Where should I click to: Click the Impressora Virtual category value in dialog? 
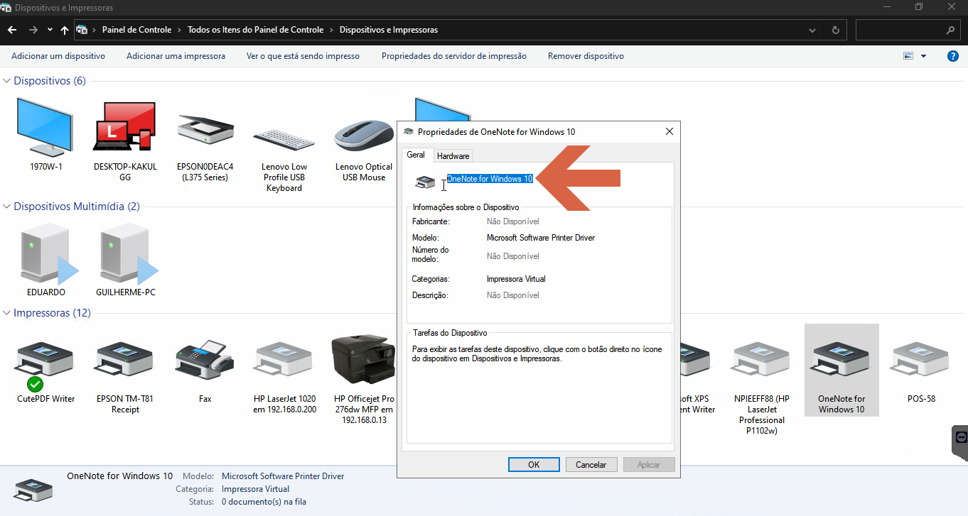click(516, 279)
